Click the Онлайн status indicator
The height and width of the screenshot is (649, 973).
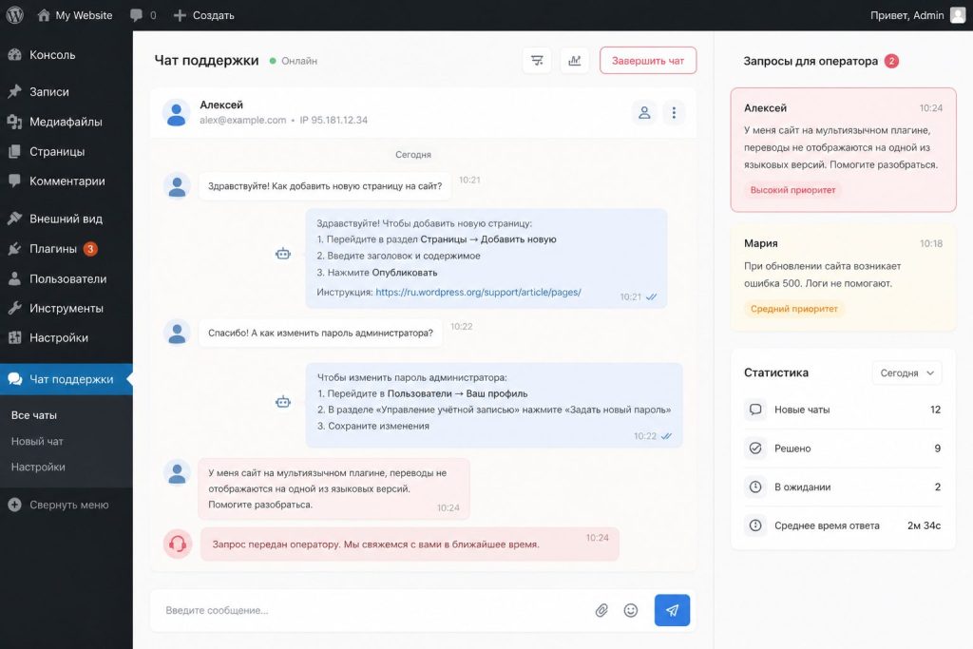[x=294, y=61]
